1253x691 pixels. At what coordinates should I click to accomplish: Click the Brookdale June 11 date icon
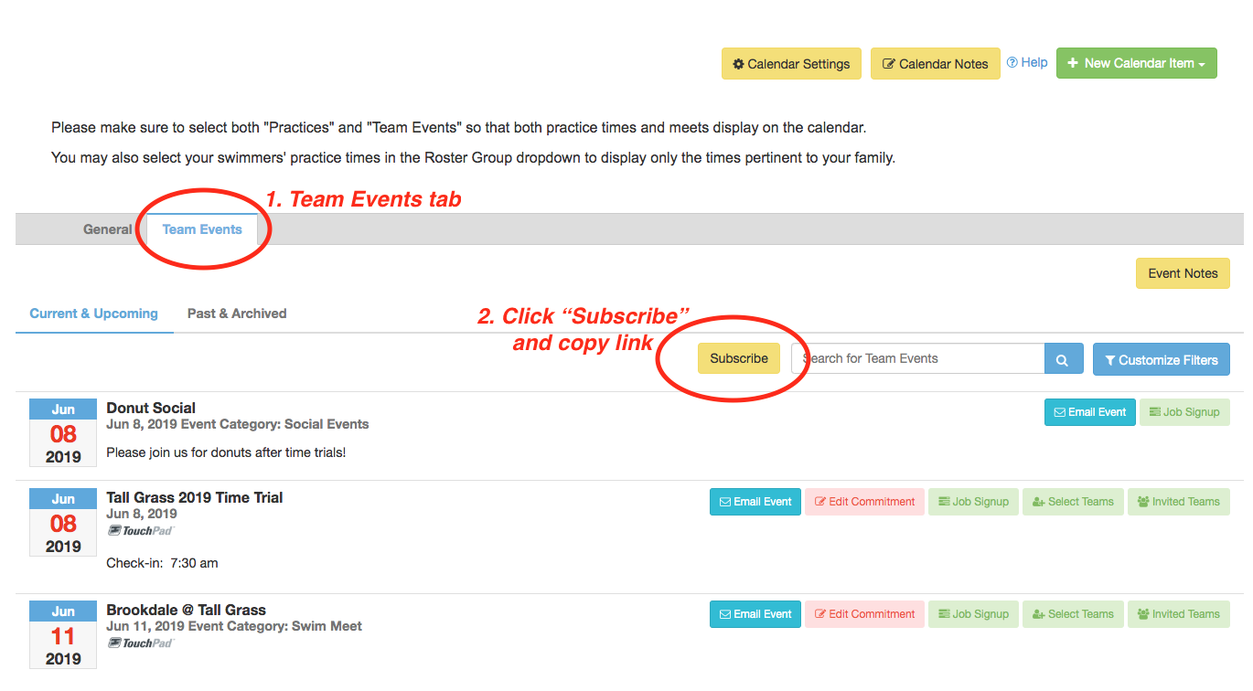63,634
